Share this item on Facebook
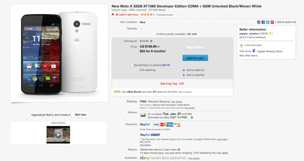 click(x=263, y=22)
